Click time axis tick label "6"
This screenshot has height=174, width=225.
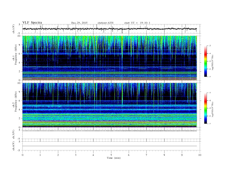point(129,155)
